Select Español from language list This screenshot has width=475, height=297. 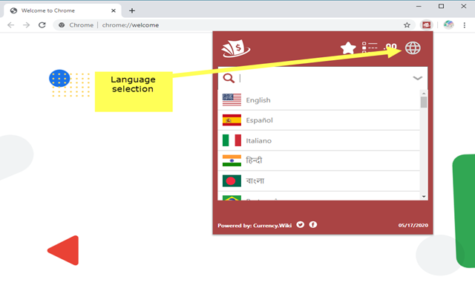318,120
